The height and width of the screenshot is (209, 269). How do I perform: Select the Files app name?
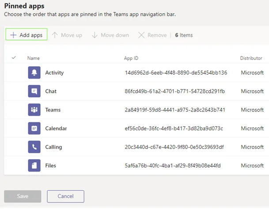click(51, 166)
